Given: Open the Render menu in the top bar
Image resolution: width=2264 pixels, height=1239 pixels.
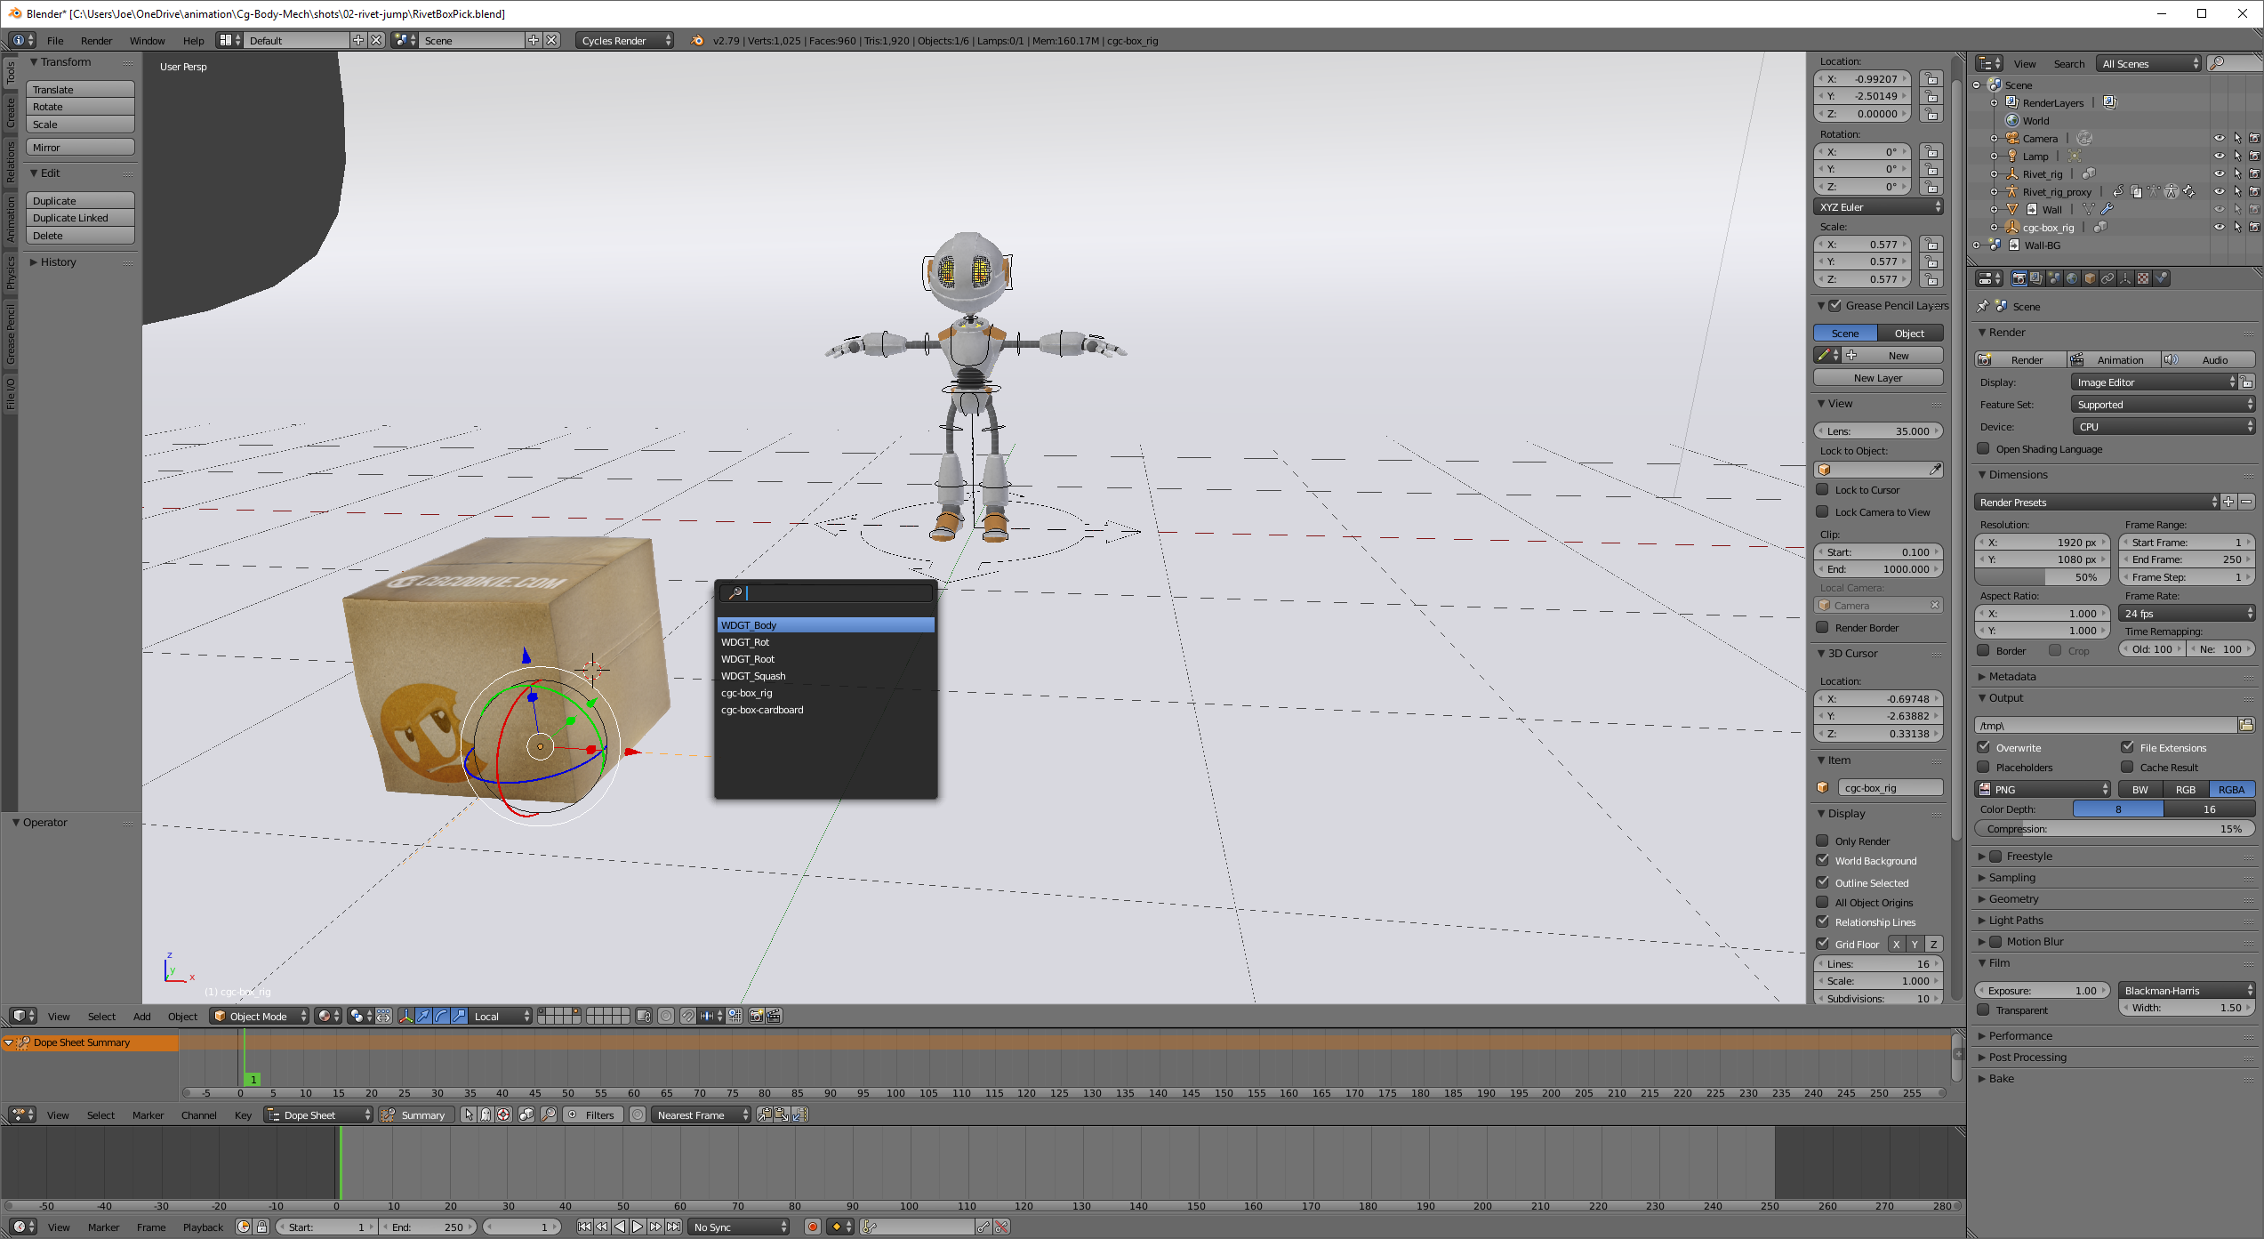Looking at the screenshot, I should pos(96,40).
